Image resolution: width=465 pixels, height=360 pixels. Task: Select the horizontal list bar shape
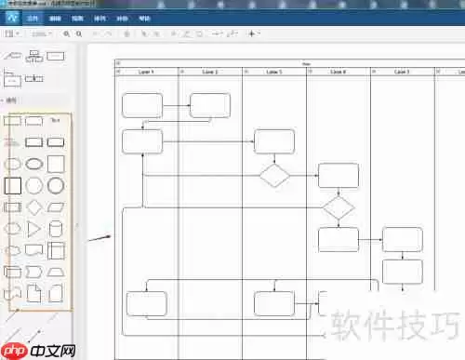coord(34,78)
